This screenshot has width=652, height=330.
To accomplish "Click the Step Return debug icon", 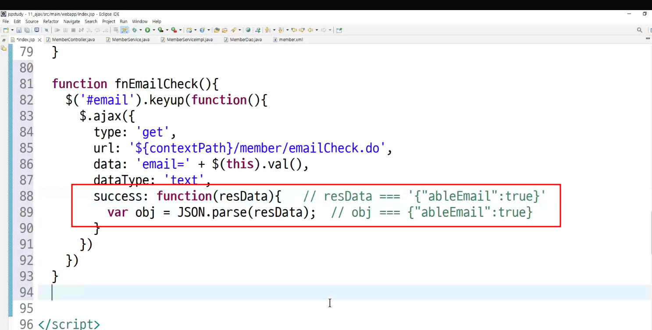I will pyautogui.click(x=105, y=30).
